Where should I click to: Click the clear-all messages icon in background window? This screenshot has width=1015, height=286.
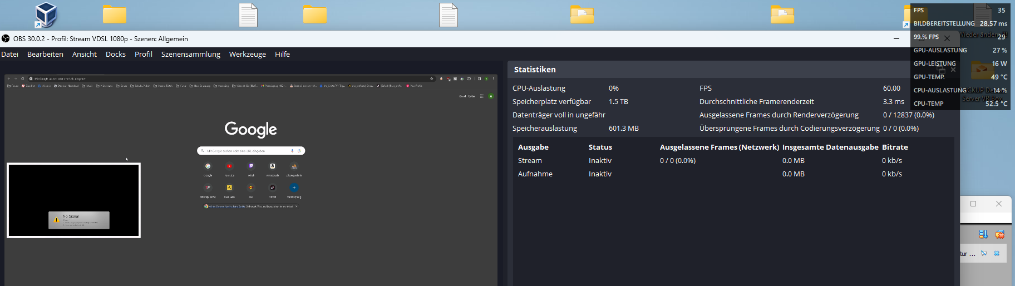[1000, 234]
